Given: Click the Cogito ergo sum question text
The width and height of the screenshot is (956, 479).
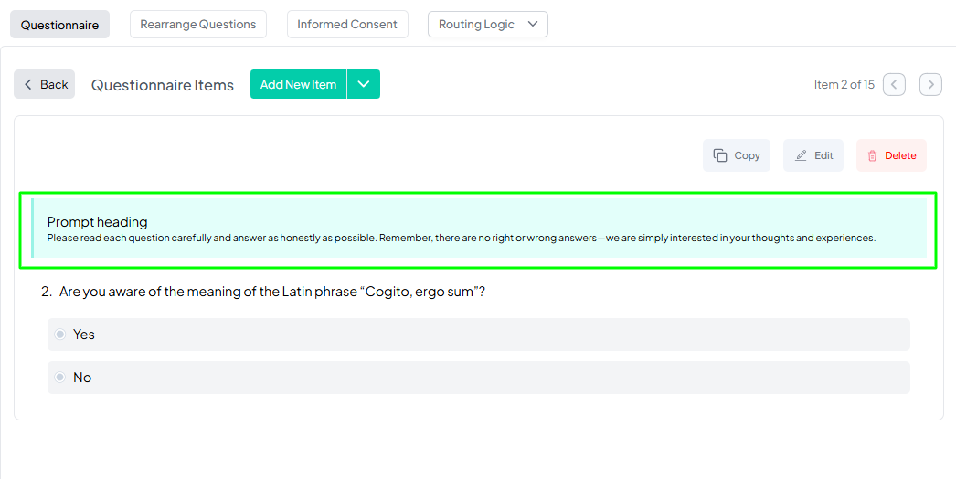Looking at the screenshot, I should tap(272, 292).
